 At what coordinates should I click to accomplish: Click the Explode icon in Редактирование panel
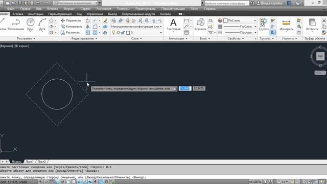pos(105,27)
